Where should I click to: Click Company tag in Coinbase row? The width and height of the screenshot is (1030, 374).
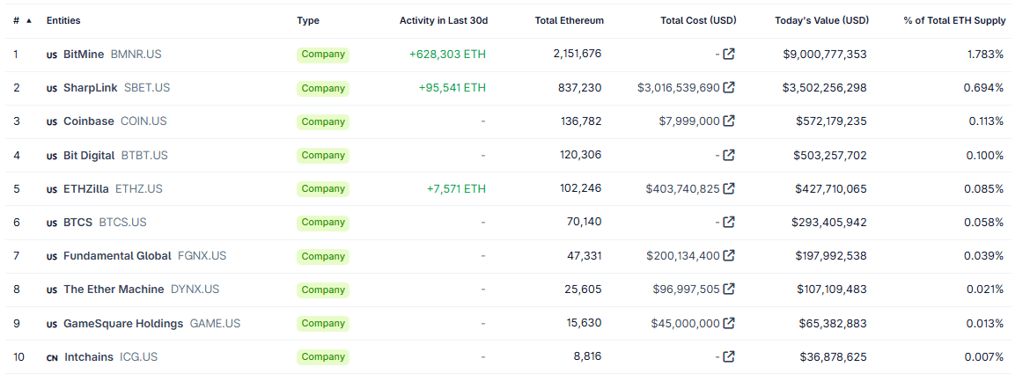click(x=323, y=121)
